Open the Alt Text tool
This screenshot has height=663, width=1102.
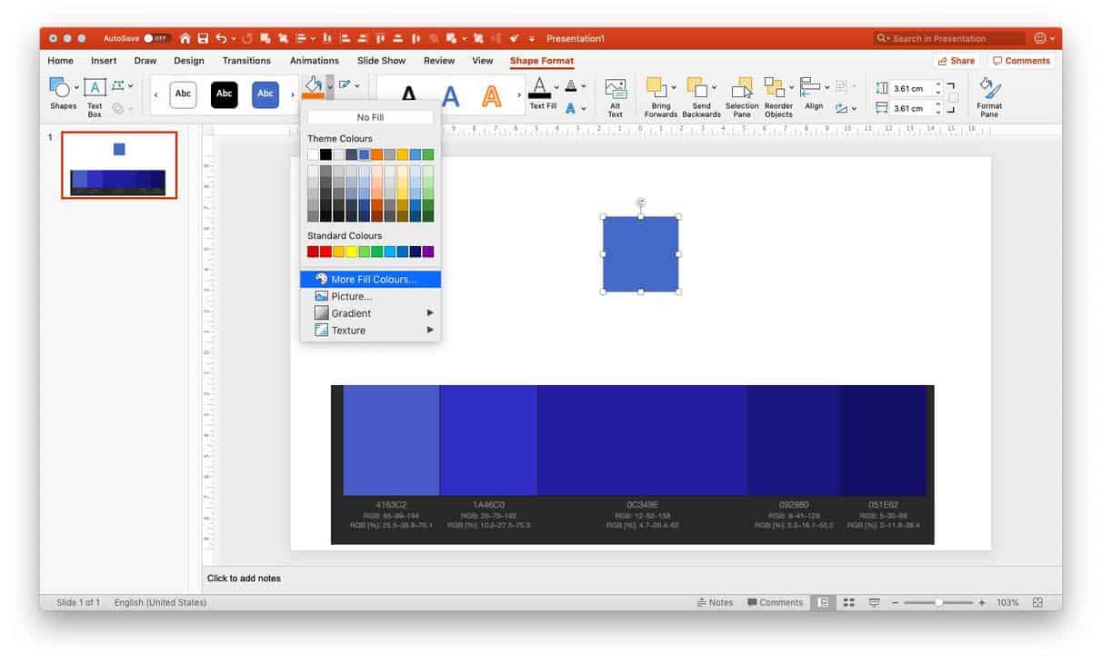click(x=616, y=97)
